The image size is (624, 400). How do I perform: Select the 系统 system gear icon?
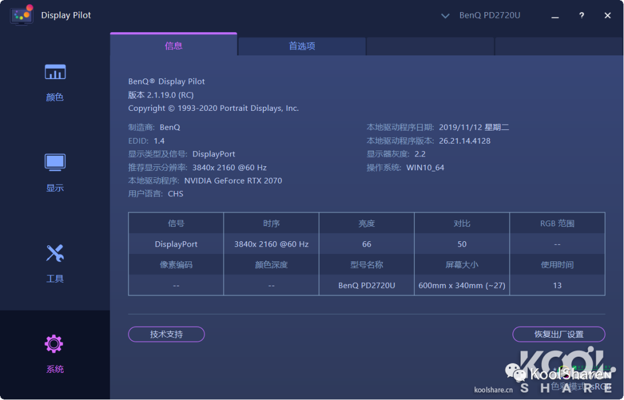coord(54,344)
